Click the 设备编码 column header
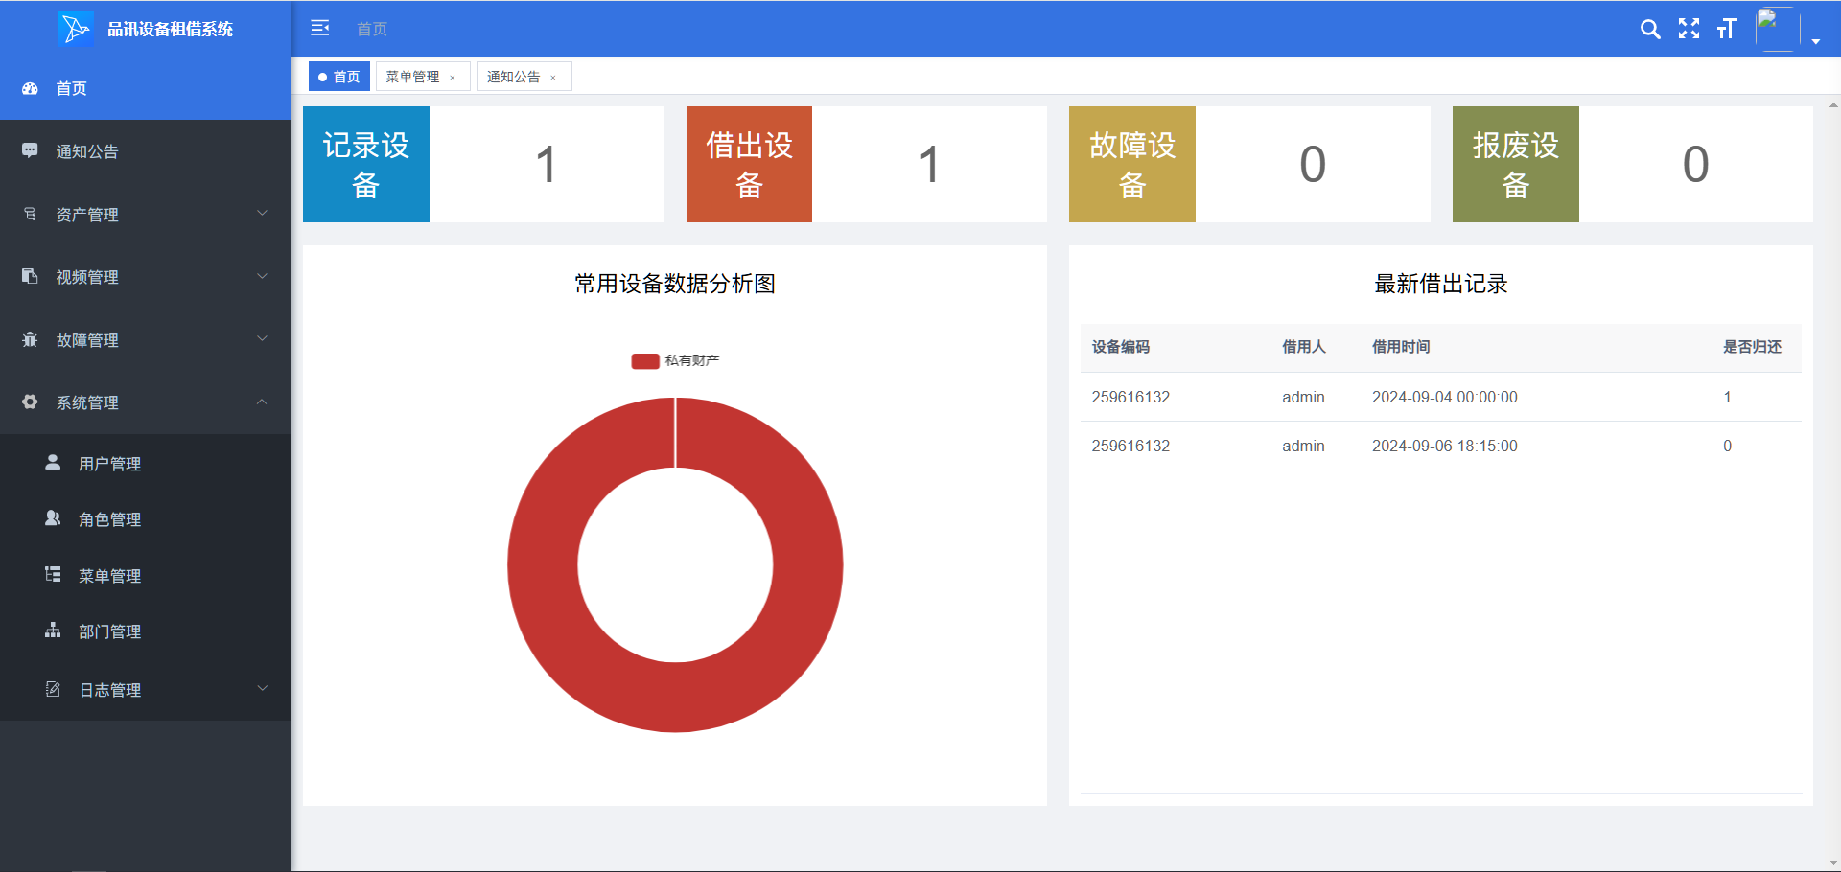1841x872 pixels. 1121,347
